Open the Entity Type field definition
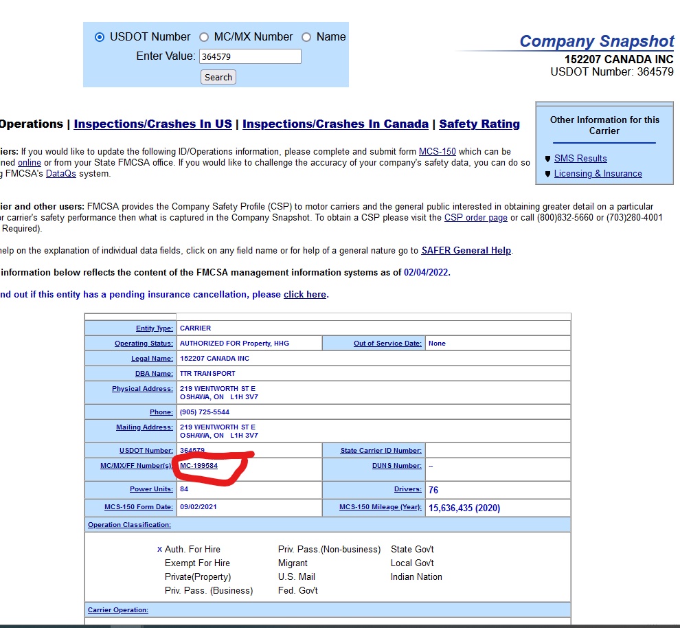 click(x=152, y=328)
